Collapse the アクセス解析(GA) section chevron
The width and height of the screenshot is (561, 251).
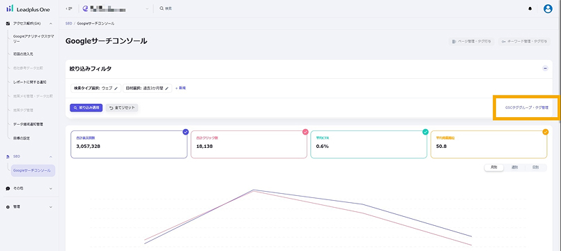click(x=51, y=23)
